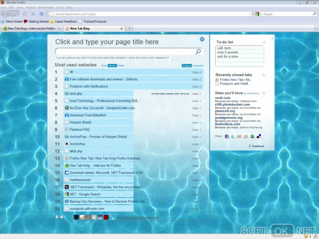The image size is (319, 239).
Task: Open Latest Headlines bookmark feed
Action: click(63, 22)
